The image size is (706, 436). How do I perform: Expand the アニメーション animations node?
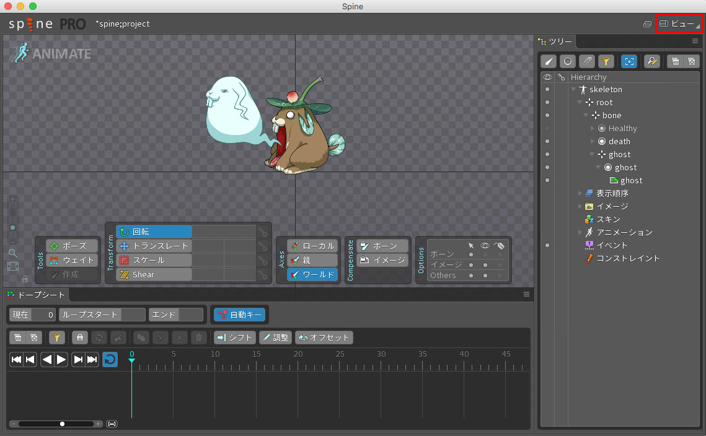tap(580, 233)
